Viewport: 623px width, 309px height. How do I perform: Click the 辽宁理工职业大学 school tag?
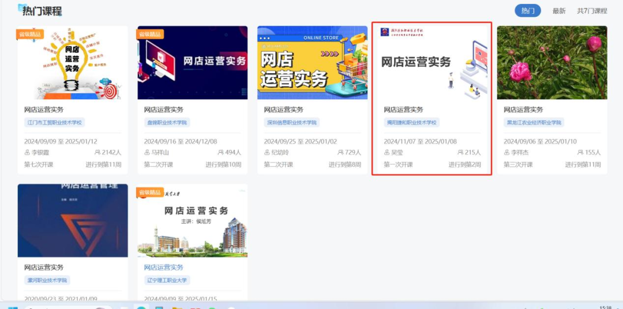[x=167, y=280]
